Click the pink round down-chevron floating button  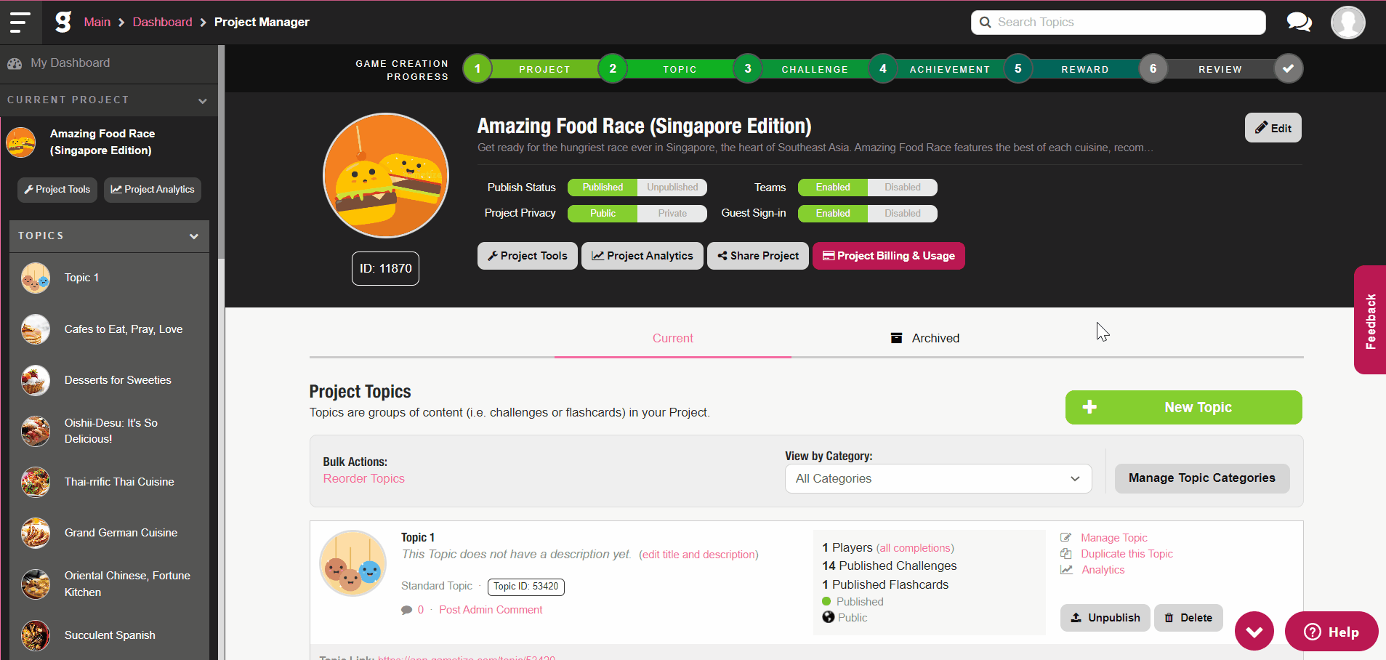1254,631
